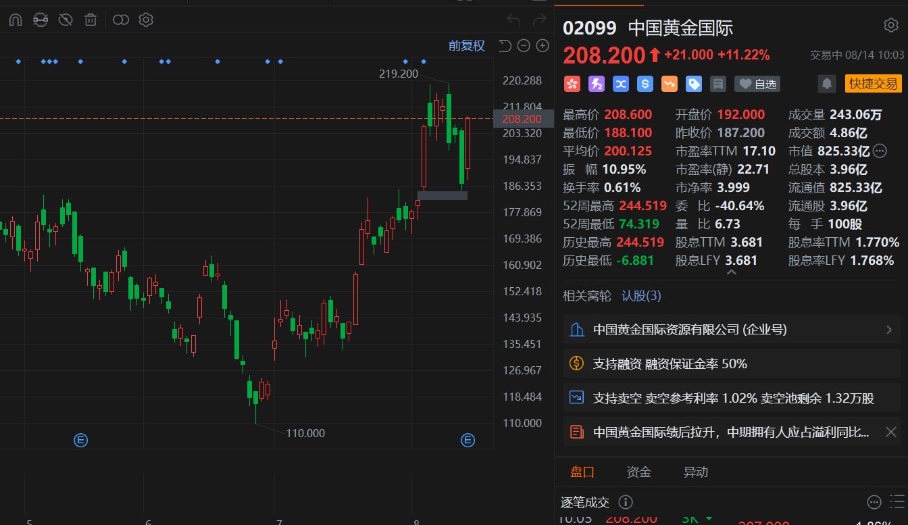Image resolution: width=908 pixels, height=525 pixels.
Task: Add stock to watchlist with 自选 button
Action: click(x=757, y=84)
